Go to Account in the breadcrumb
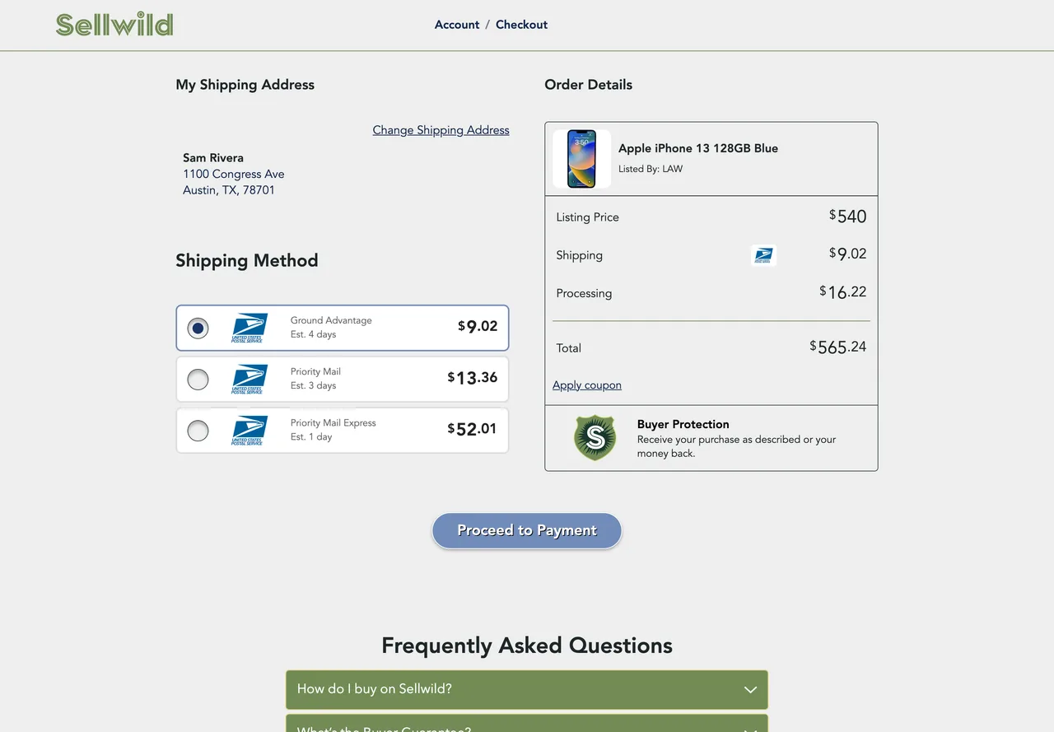 457,25
